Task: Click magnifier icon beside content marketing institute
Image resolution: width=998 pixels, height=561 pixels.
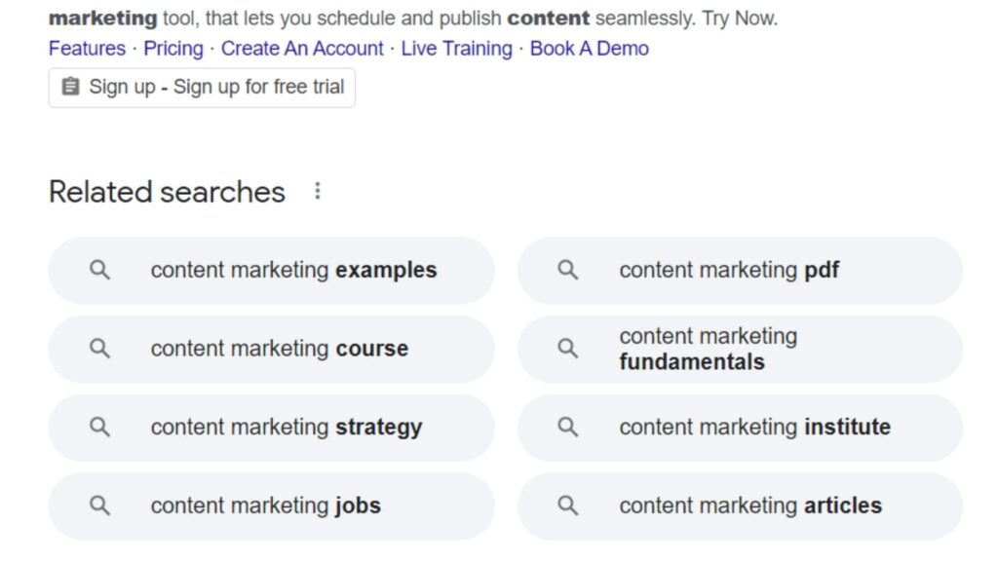Action: pos(568,427)
